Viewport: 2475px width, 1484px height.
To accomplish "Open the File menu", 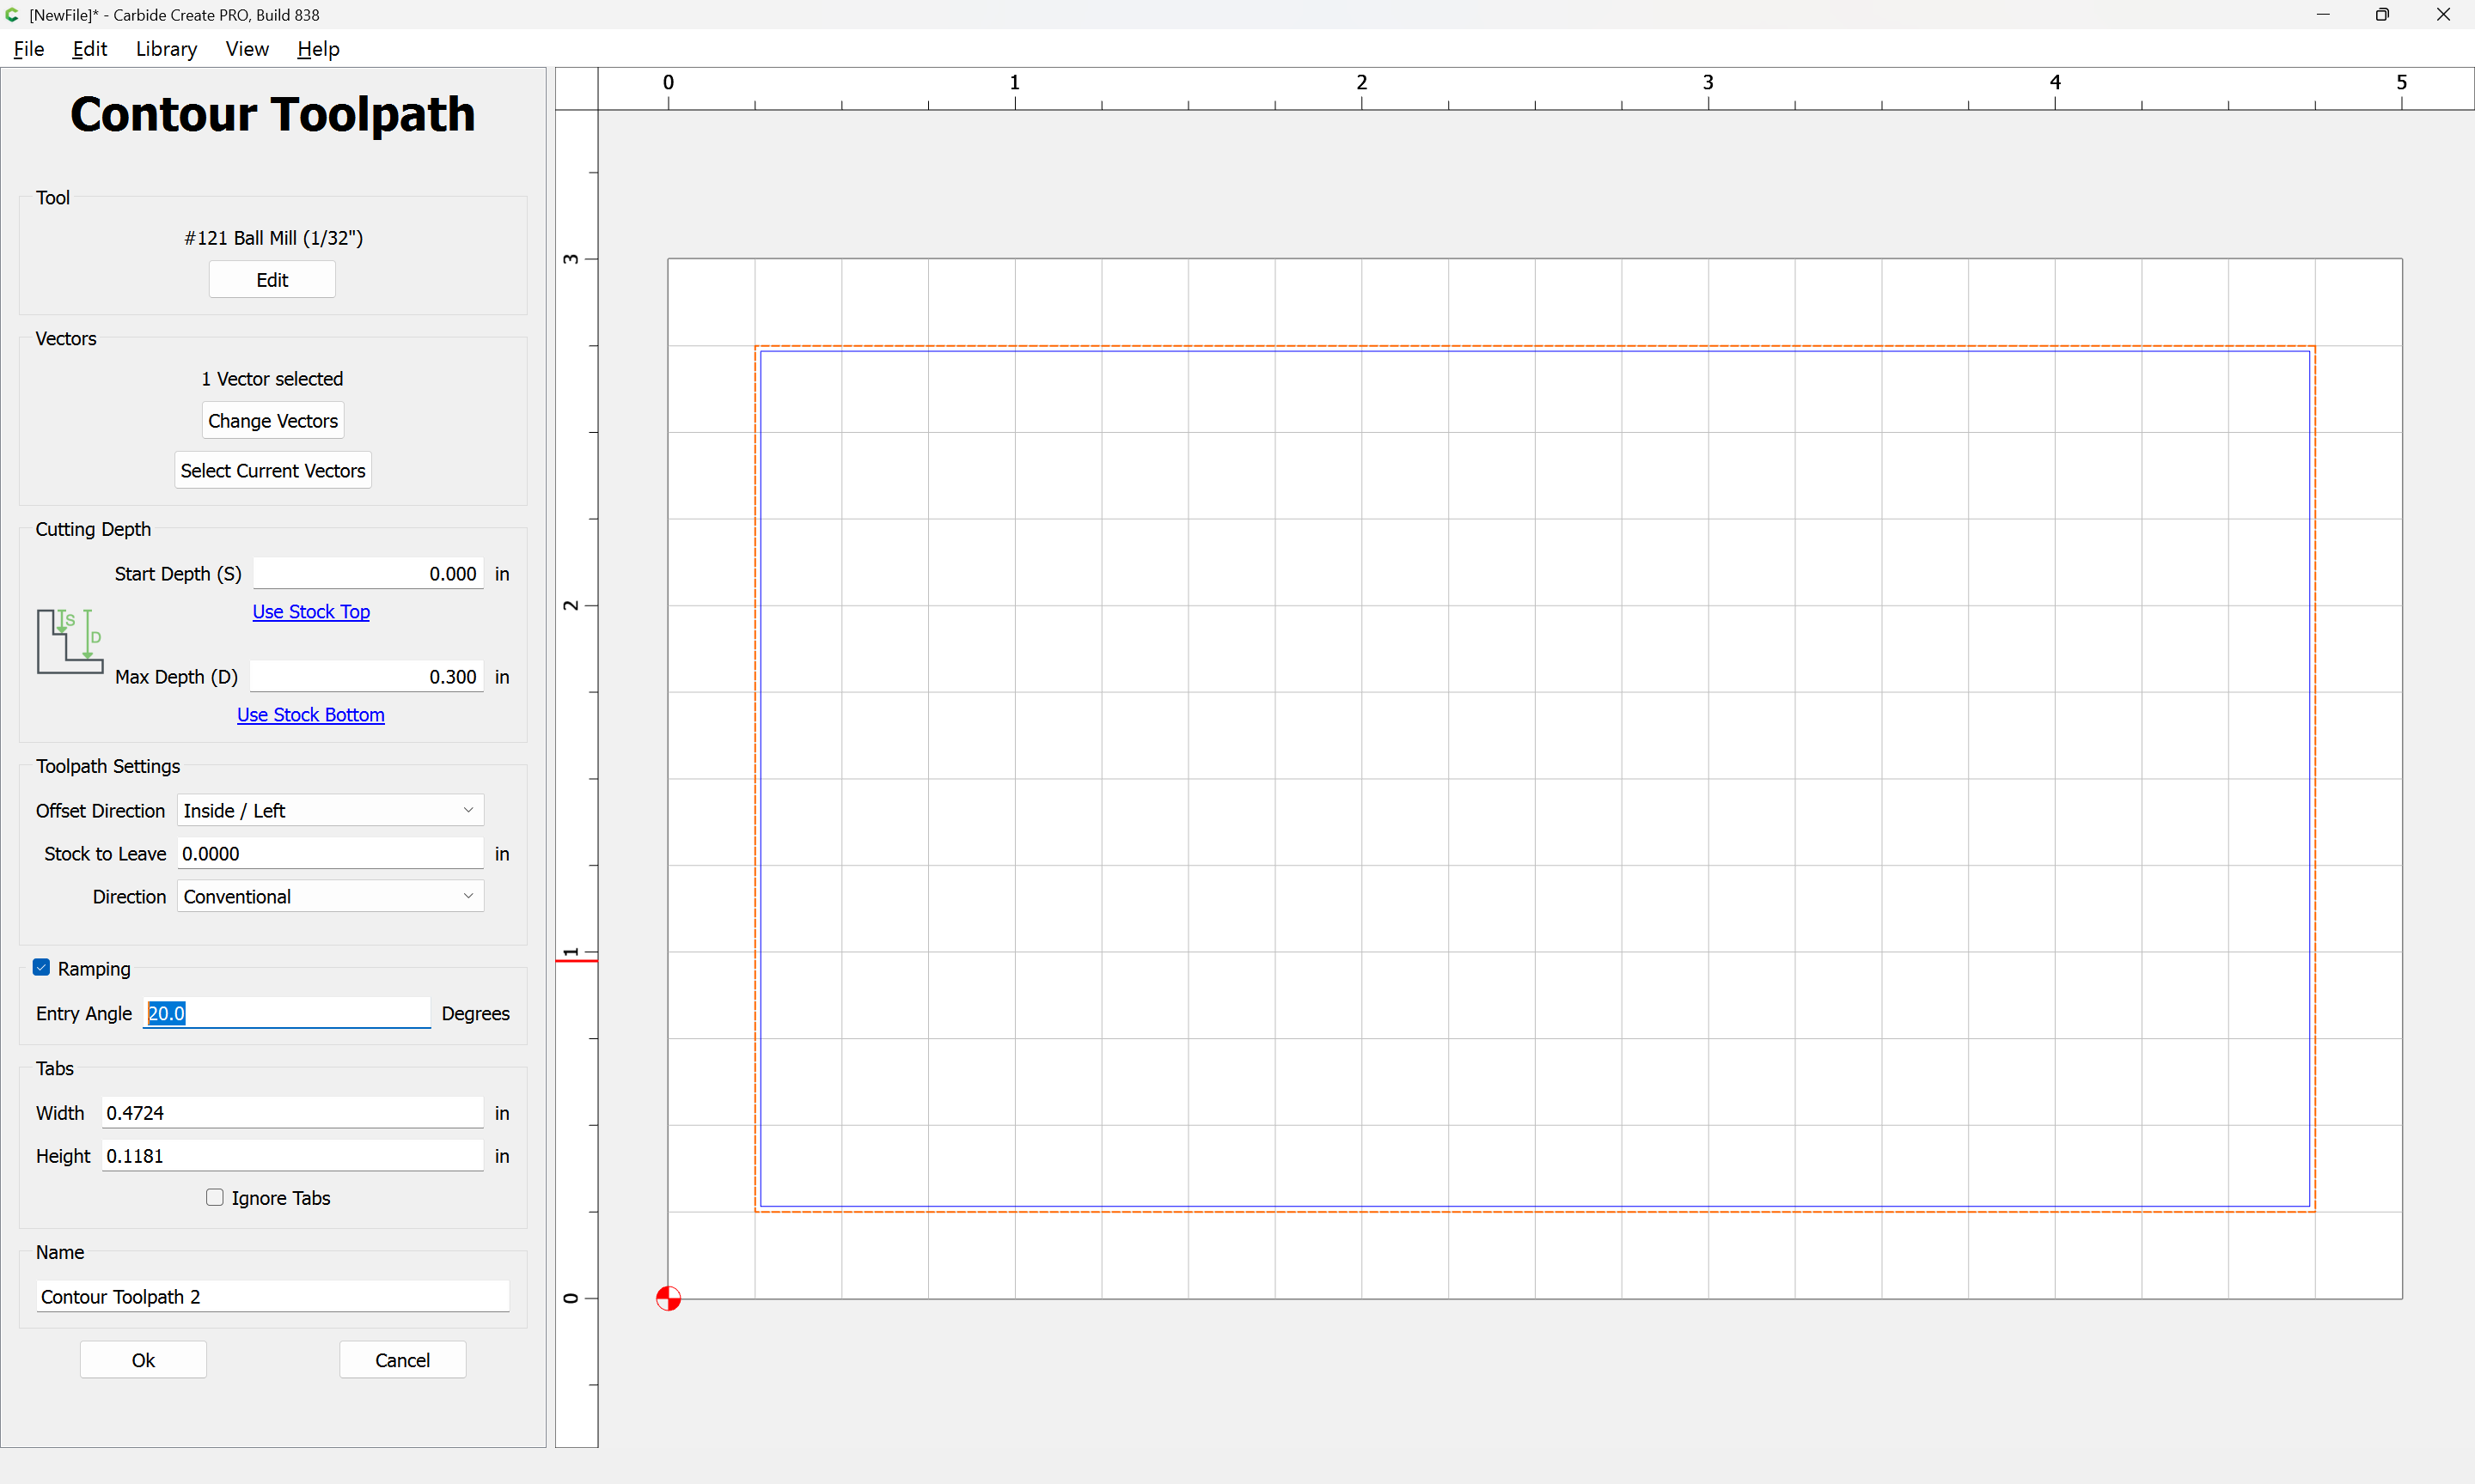I will (29, 49).
